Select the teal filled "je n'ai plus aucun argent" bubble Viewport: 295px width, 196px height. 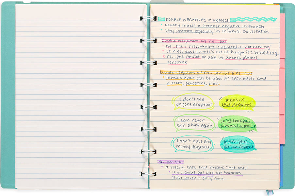(237, 144)
